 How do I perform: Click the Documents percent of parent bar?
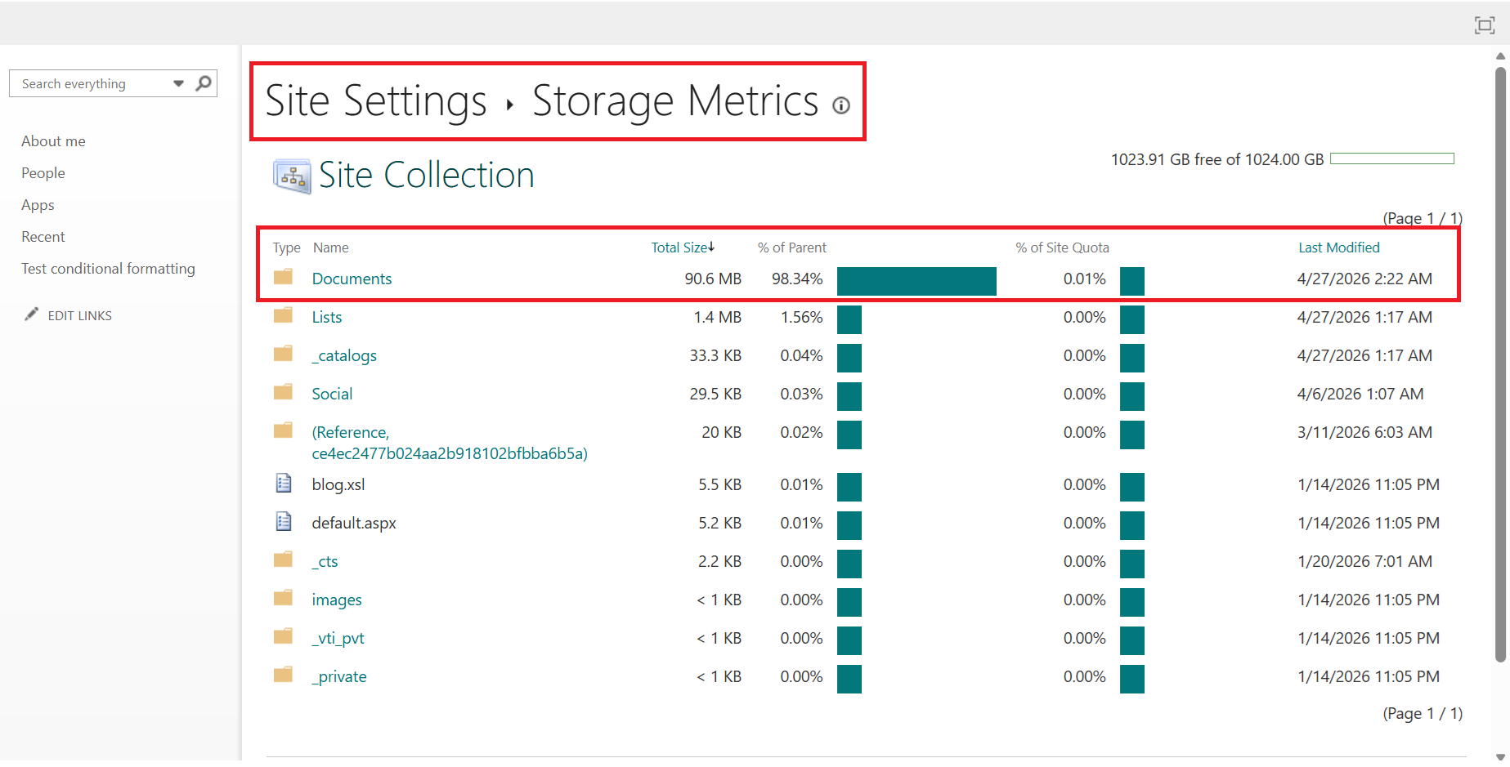point(916,281)
